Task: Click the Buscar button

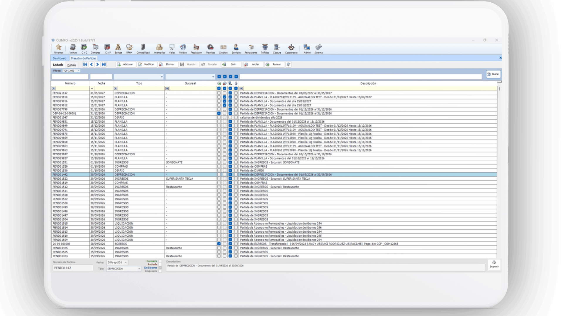Action: 493,74
